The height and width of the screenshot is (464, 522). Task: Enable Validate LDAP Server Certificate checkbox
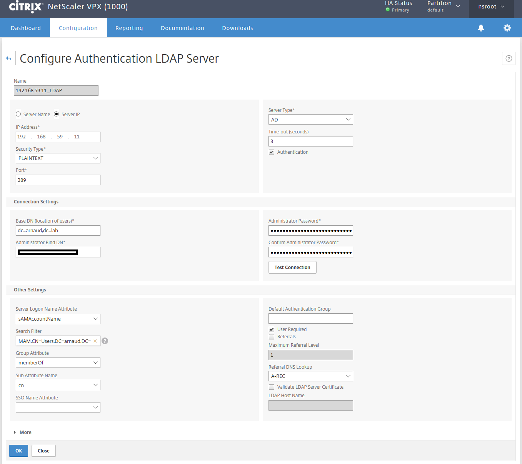coord(272,387)
